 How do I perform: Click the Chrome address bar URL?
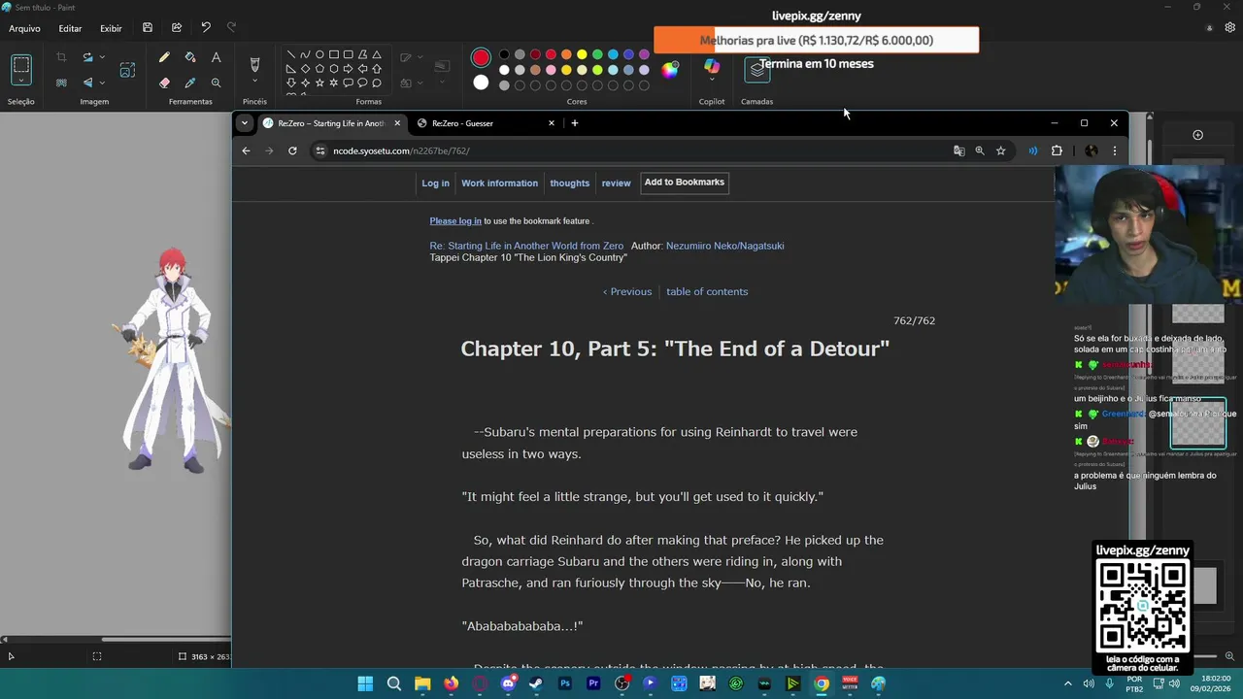(x=401, y=150)
